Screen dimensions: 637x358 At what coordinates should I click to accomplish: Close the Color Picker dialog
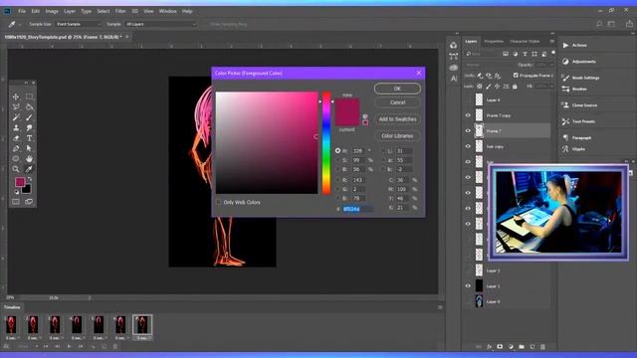coord(419,73)
